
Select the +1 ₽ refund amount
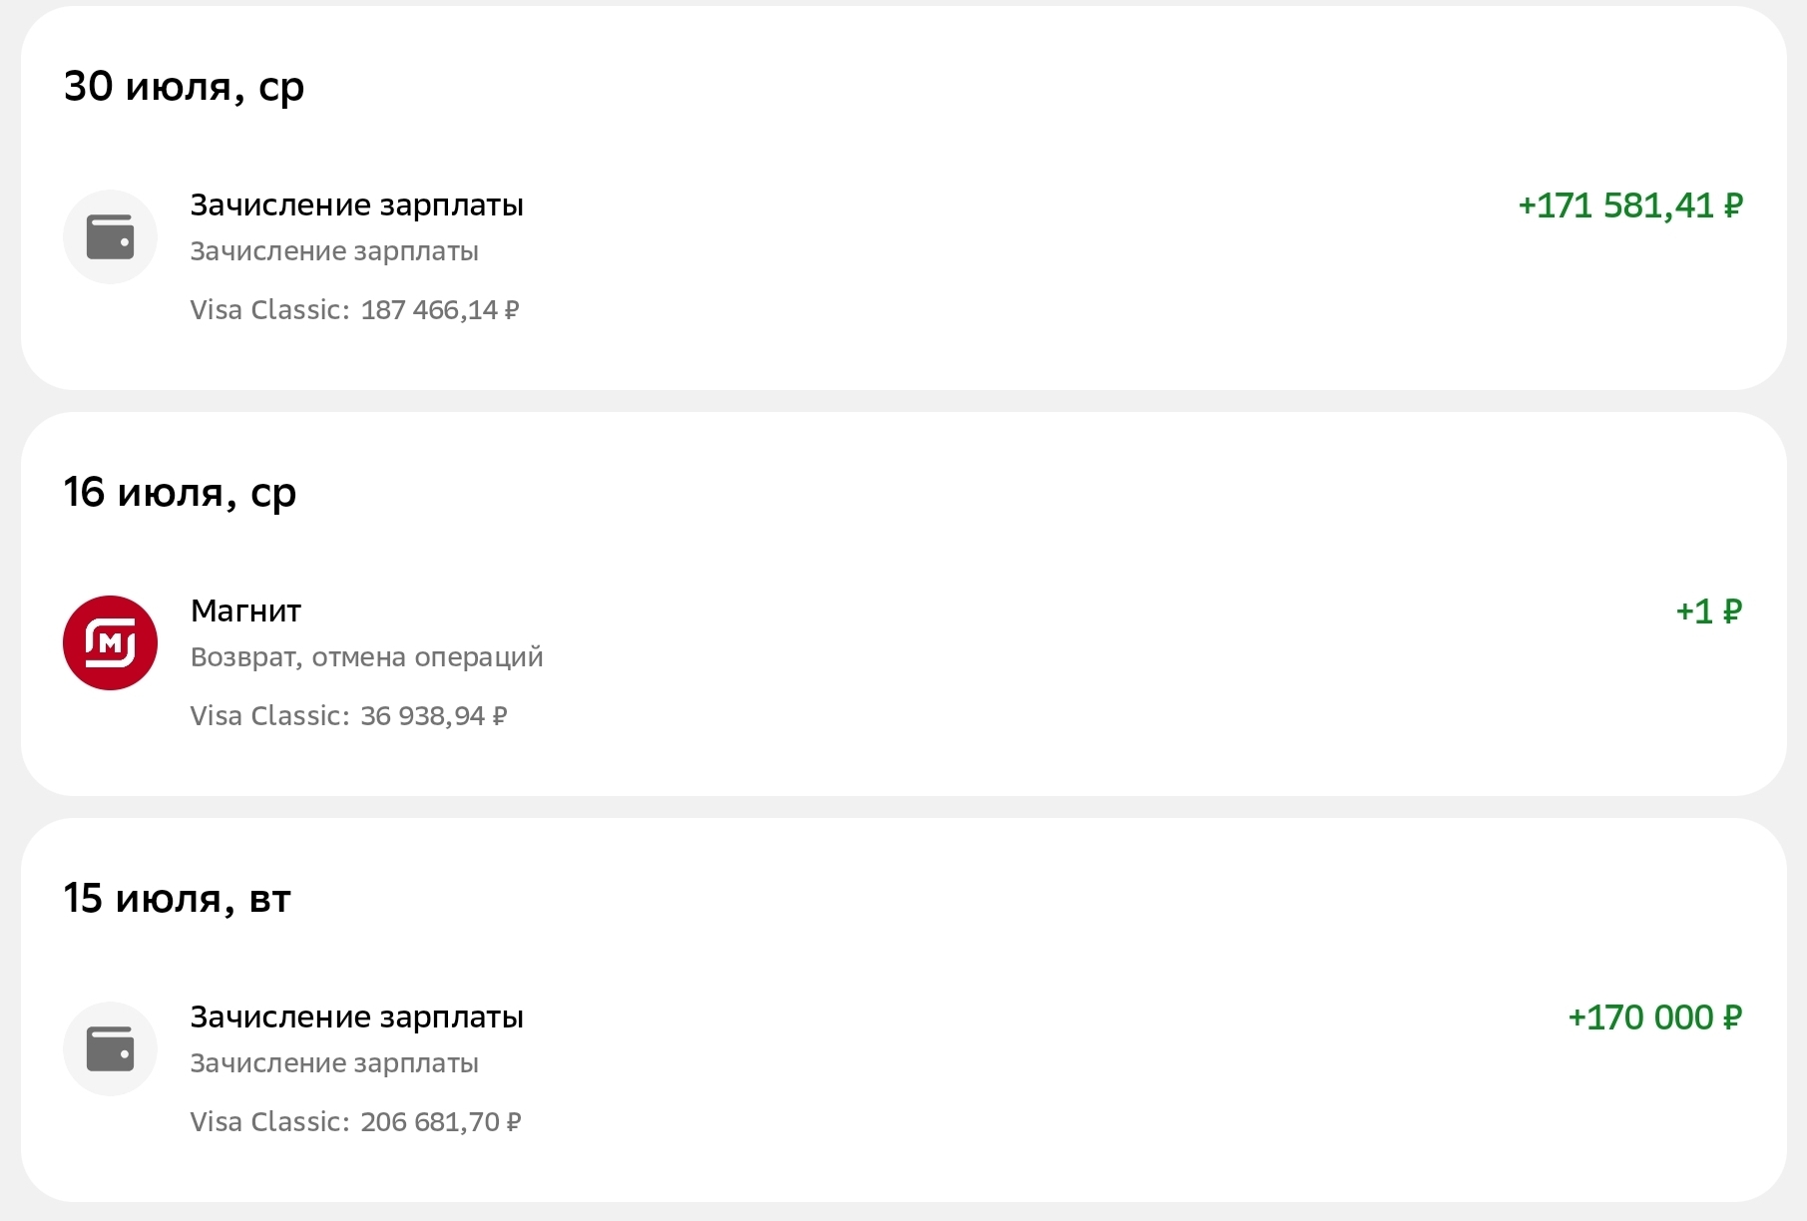click(1708, 610)
